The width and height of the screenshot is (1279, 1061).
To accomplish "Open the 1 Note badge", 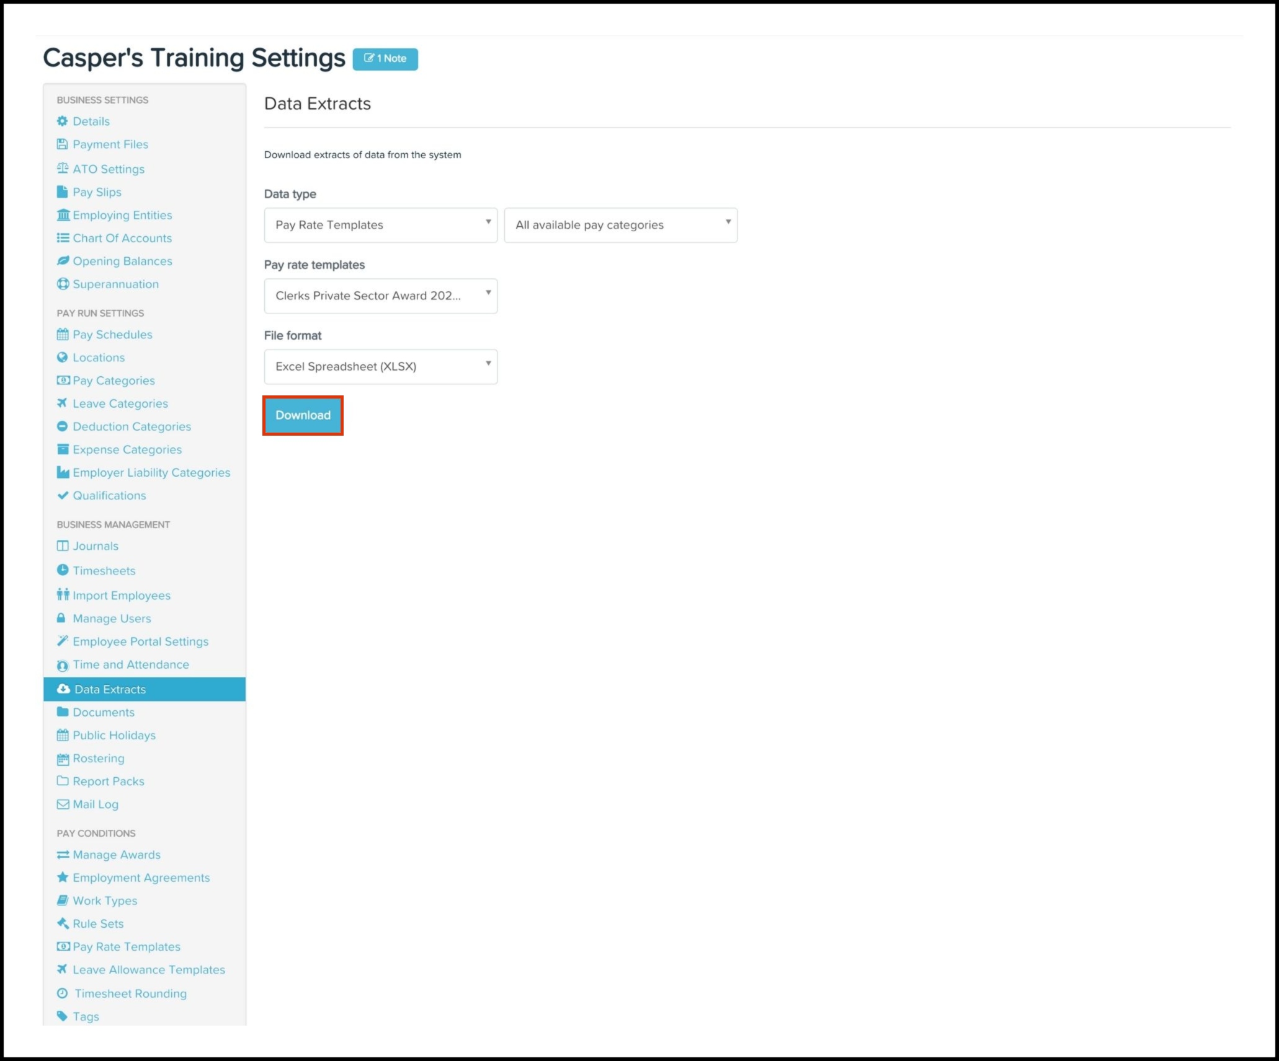I will [x=385, y=59].
